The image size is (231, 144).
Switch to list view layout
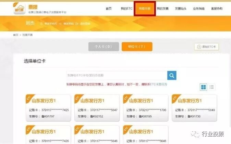coord(211,87)
